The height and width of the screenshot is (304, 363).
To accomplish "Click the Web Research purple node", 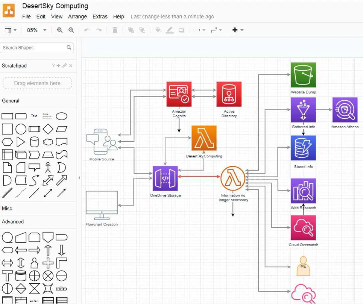I will pos(303,191).
